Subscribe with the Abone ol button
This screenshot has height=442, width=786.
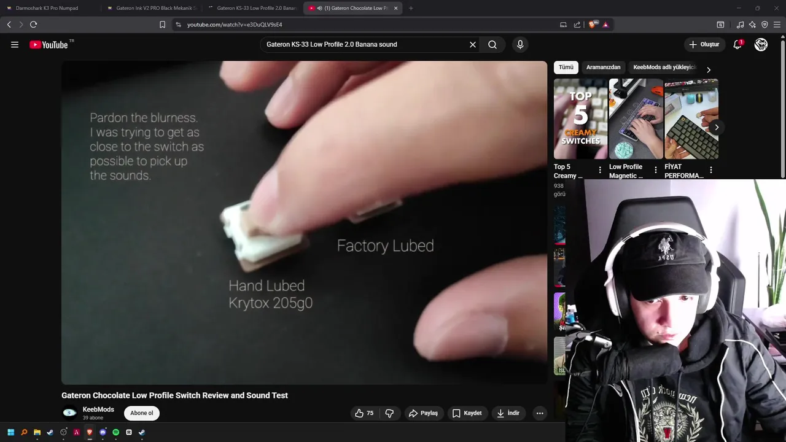point(142,413)
